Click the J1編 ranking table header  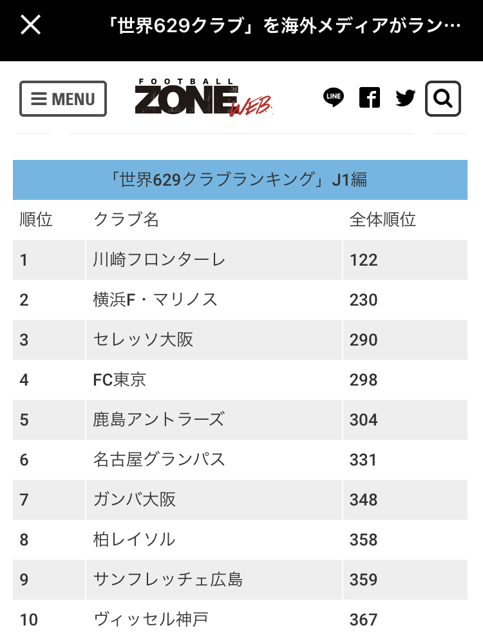[x=240, y=180]
